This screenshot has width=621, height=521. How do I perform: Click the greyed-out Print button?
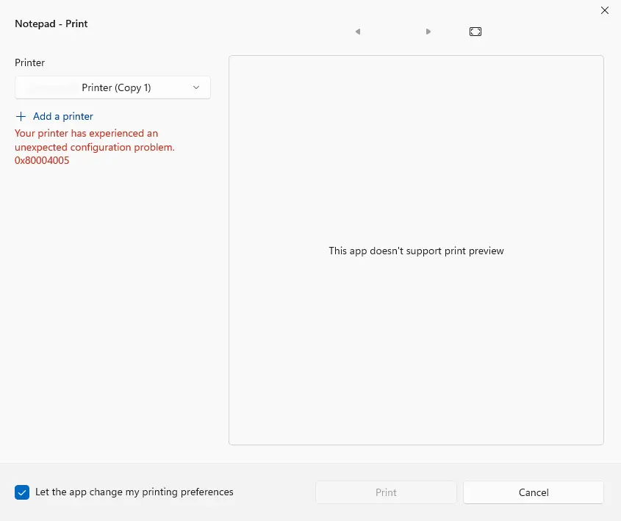tap(386, 492)
